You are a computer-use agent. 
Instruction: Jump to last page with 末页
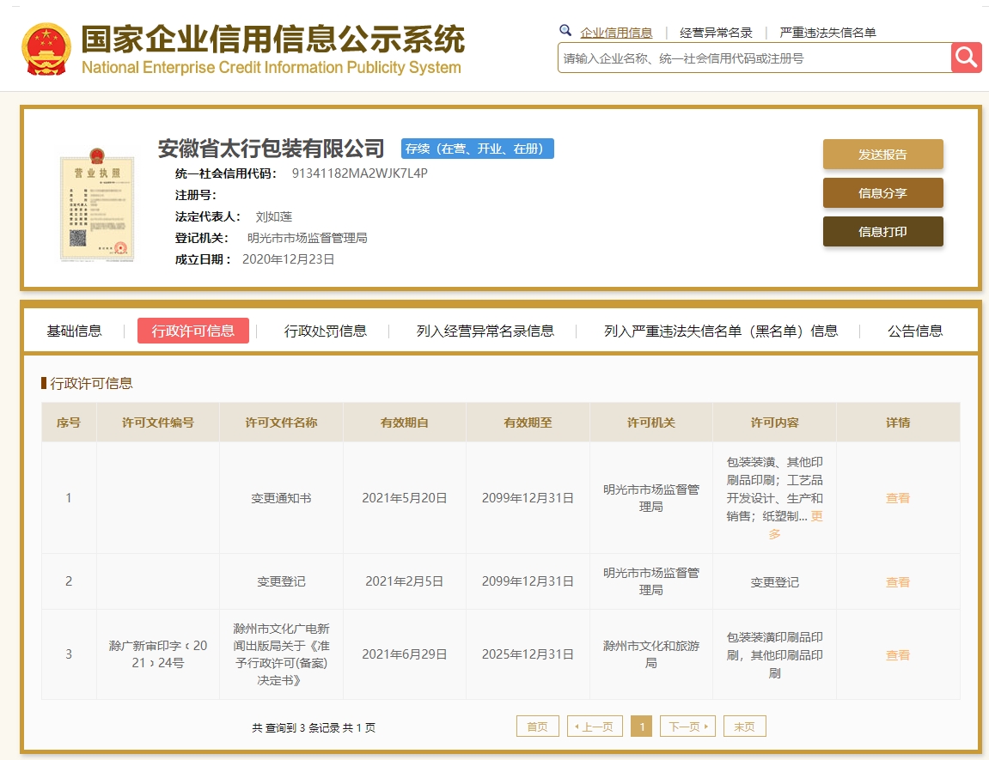744,727
